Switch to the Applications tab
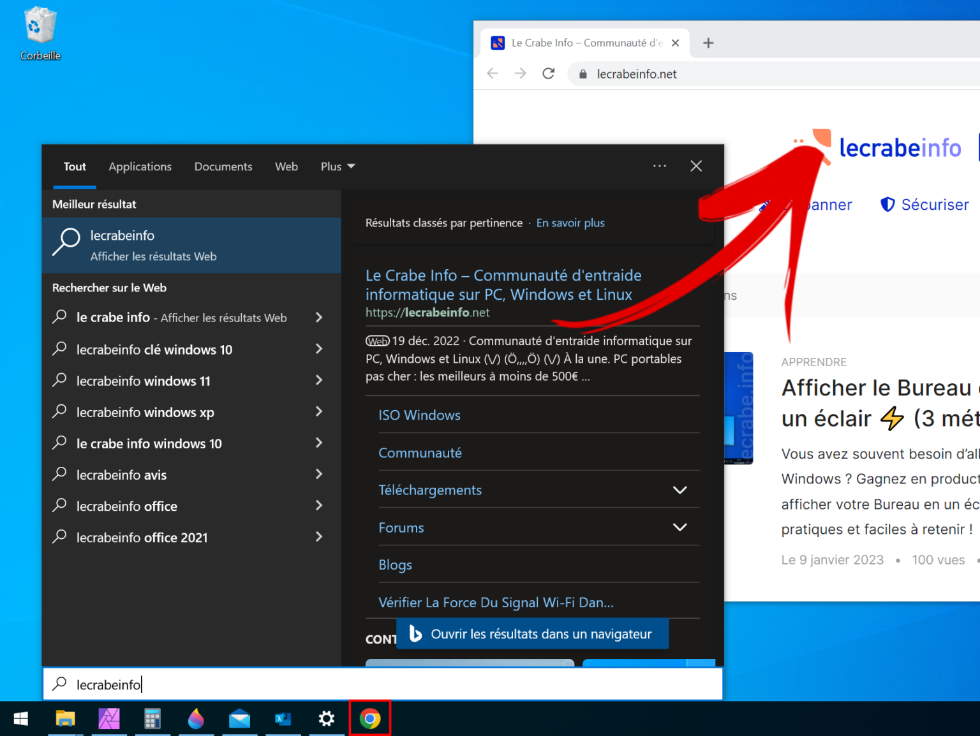Image resolution: width=980 pixels, height=736 pixels. pos(140,166)
